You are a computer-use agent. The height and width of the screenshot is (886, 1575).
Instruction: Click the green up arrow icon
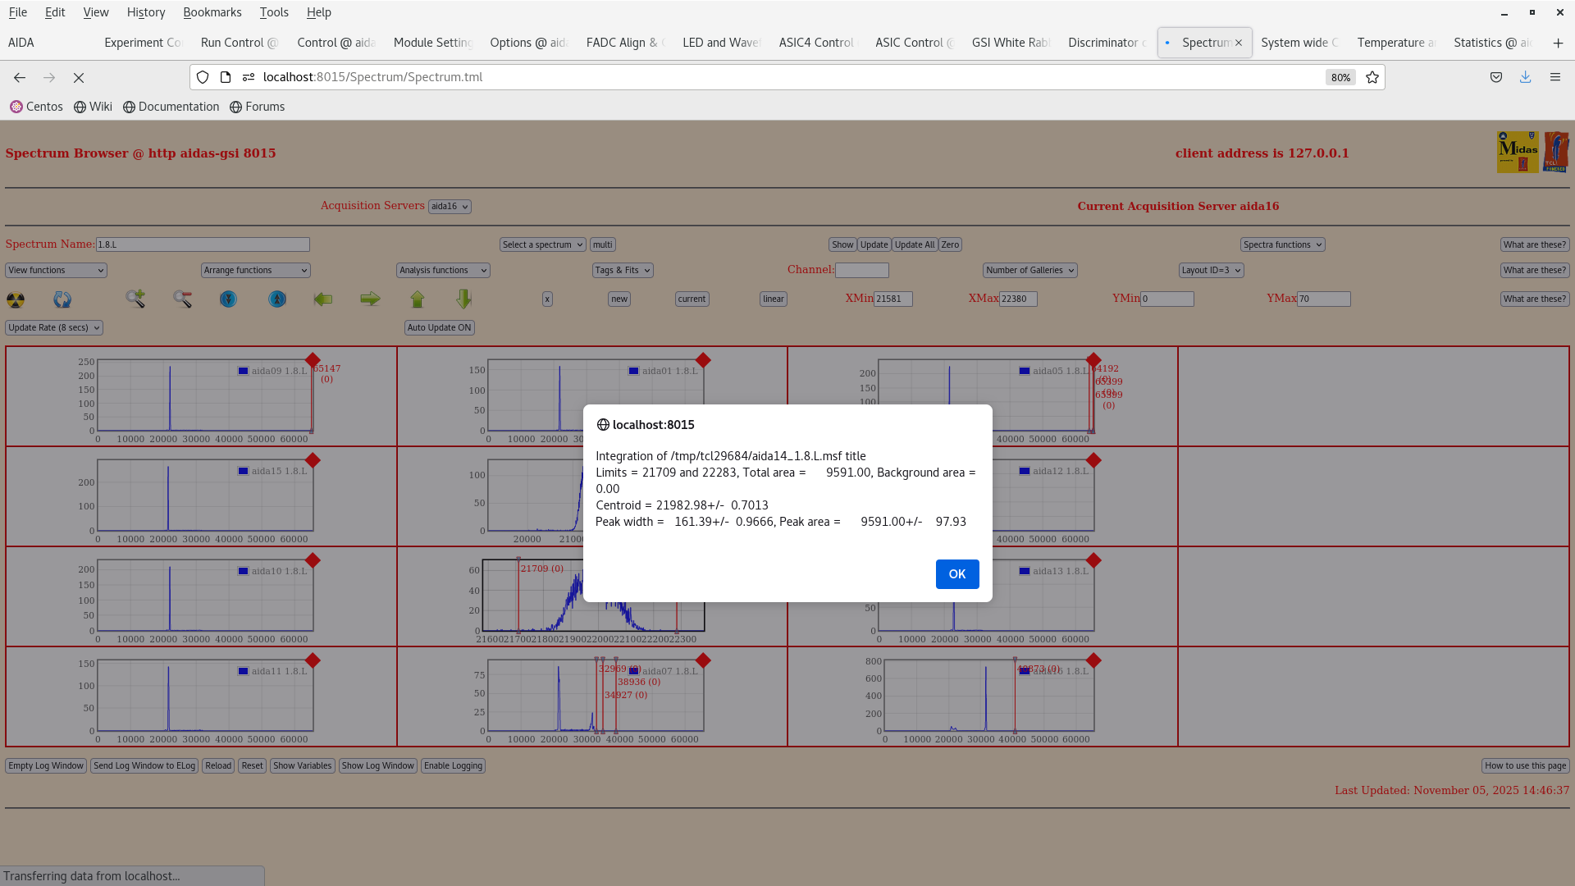click(418, 299)
